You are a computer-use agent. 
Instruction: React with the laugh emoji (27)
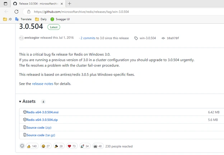[x=46, y=146]
